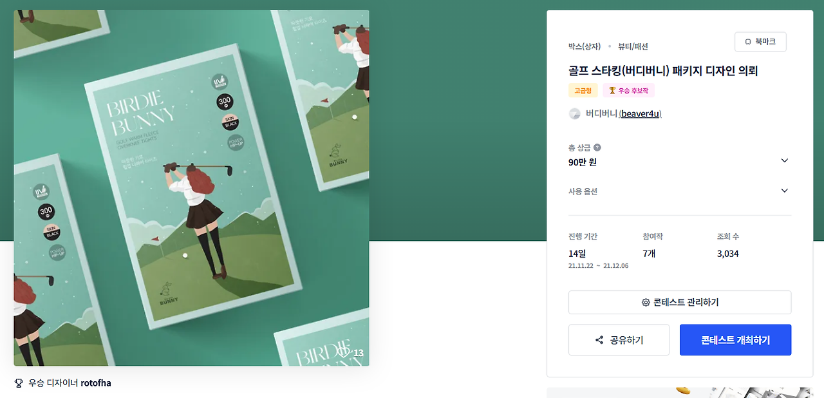
Task: Click the 콘테스트 관리하기 button
Action: click(x=680, y=303)
